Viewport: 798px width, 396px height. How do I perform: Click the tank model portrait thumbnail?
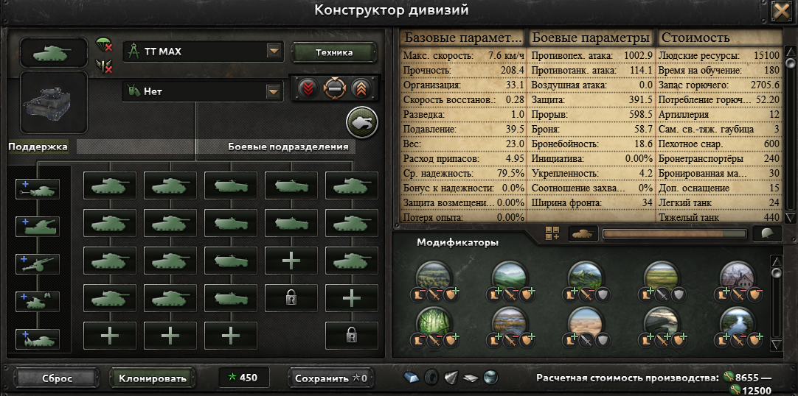coord(53,102)
